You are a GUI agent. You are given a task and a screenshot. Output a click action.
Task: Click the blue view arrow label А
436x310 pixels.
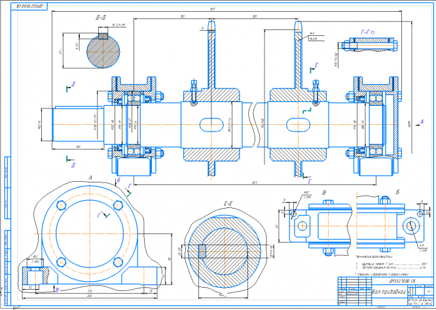(422, 122)
